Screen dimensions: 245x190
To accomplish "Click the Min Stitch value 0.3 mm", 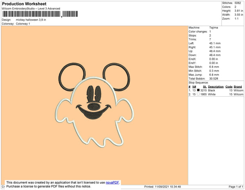I will click(214, 71).
